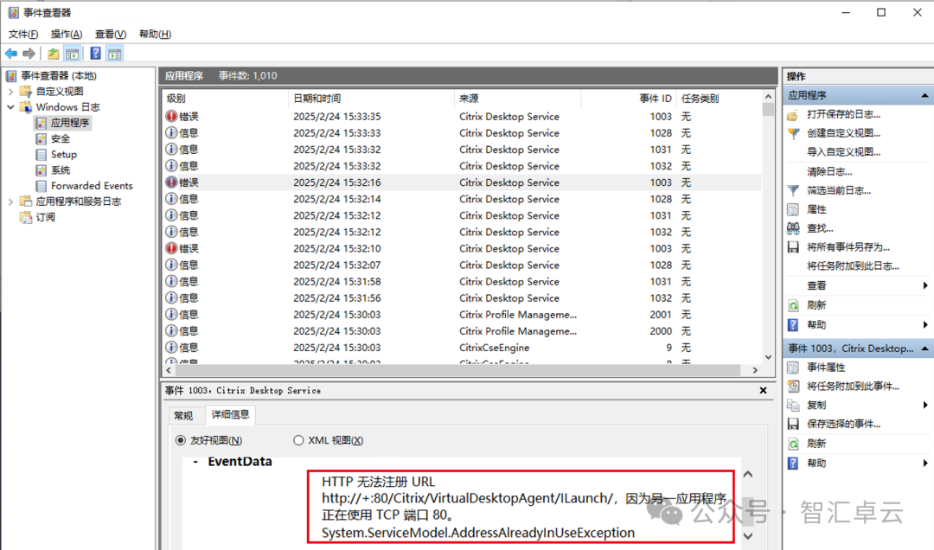The height and width of the screenshot is (550, 934).
Task: Close the event 1003 preview pane
Action: [x=763, y=390]
